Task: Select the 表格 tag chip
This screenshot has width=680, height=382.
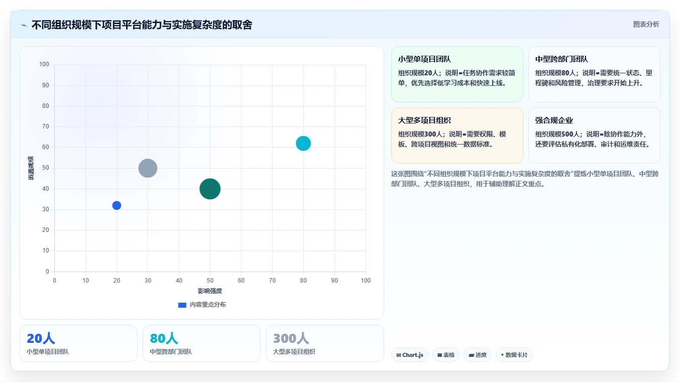Action: point(446,355)
